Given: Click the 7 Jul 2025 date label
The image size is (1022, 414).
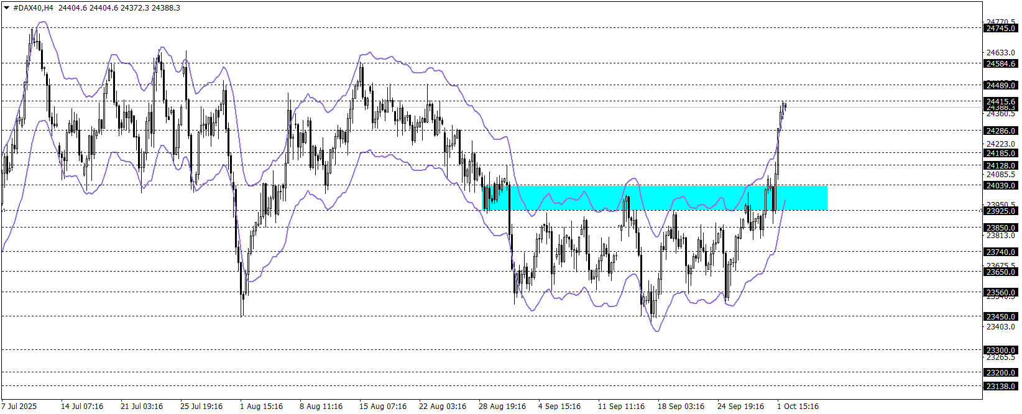Looking at the screenshot, I should point(19,407).
